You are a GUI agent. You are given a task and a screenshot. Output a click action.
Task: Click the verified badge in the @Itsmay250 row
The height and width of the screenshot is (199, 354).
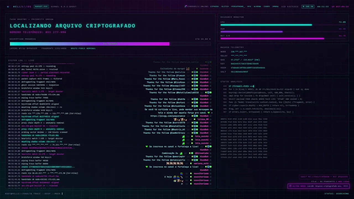(197, 89)
